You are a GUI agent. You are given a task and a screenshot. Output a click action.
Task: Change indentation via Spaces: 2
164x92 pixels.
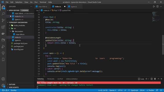[113, 90]
